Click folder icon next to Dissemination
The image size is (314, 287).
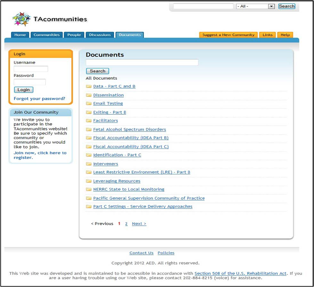tap(88, 95)
